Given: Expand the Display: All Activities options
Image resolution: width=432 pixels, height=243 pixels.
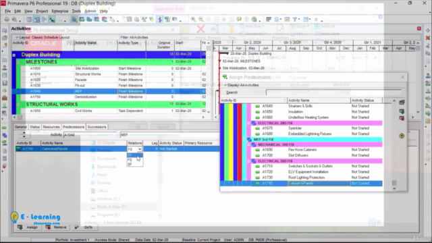Looking at the screenshot, I should [x=242, y=85].
